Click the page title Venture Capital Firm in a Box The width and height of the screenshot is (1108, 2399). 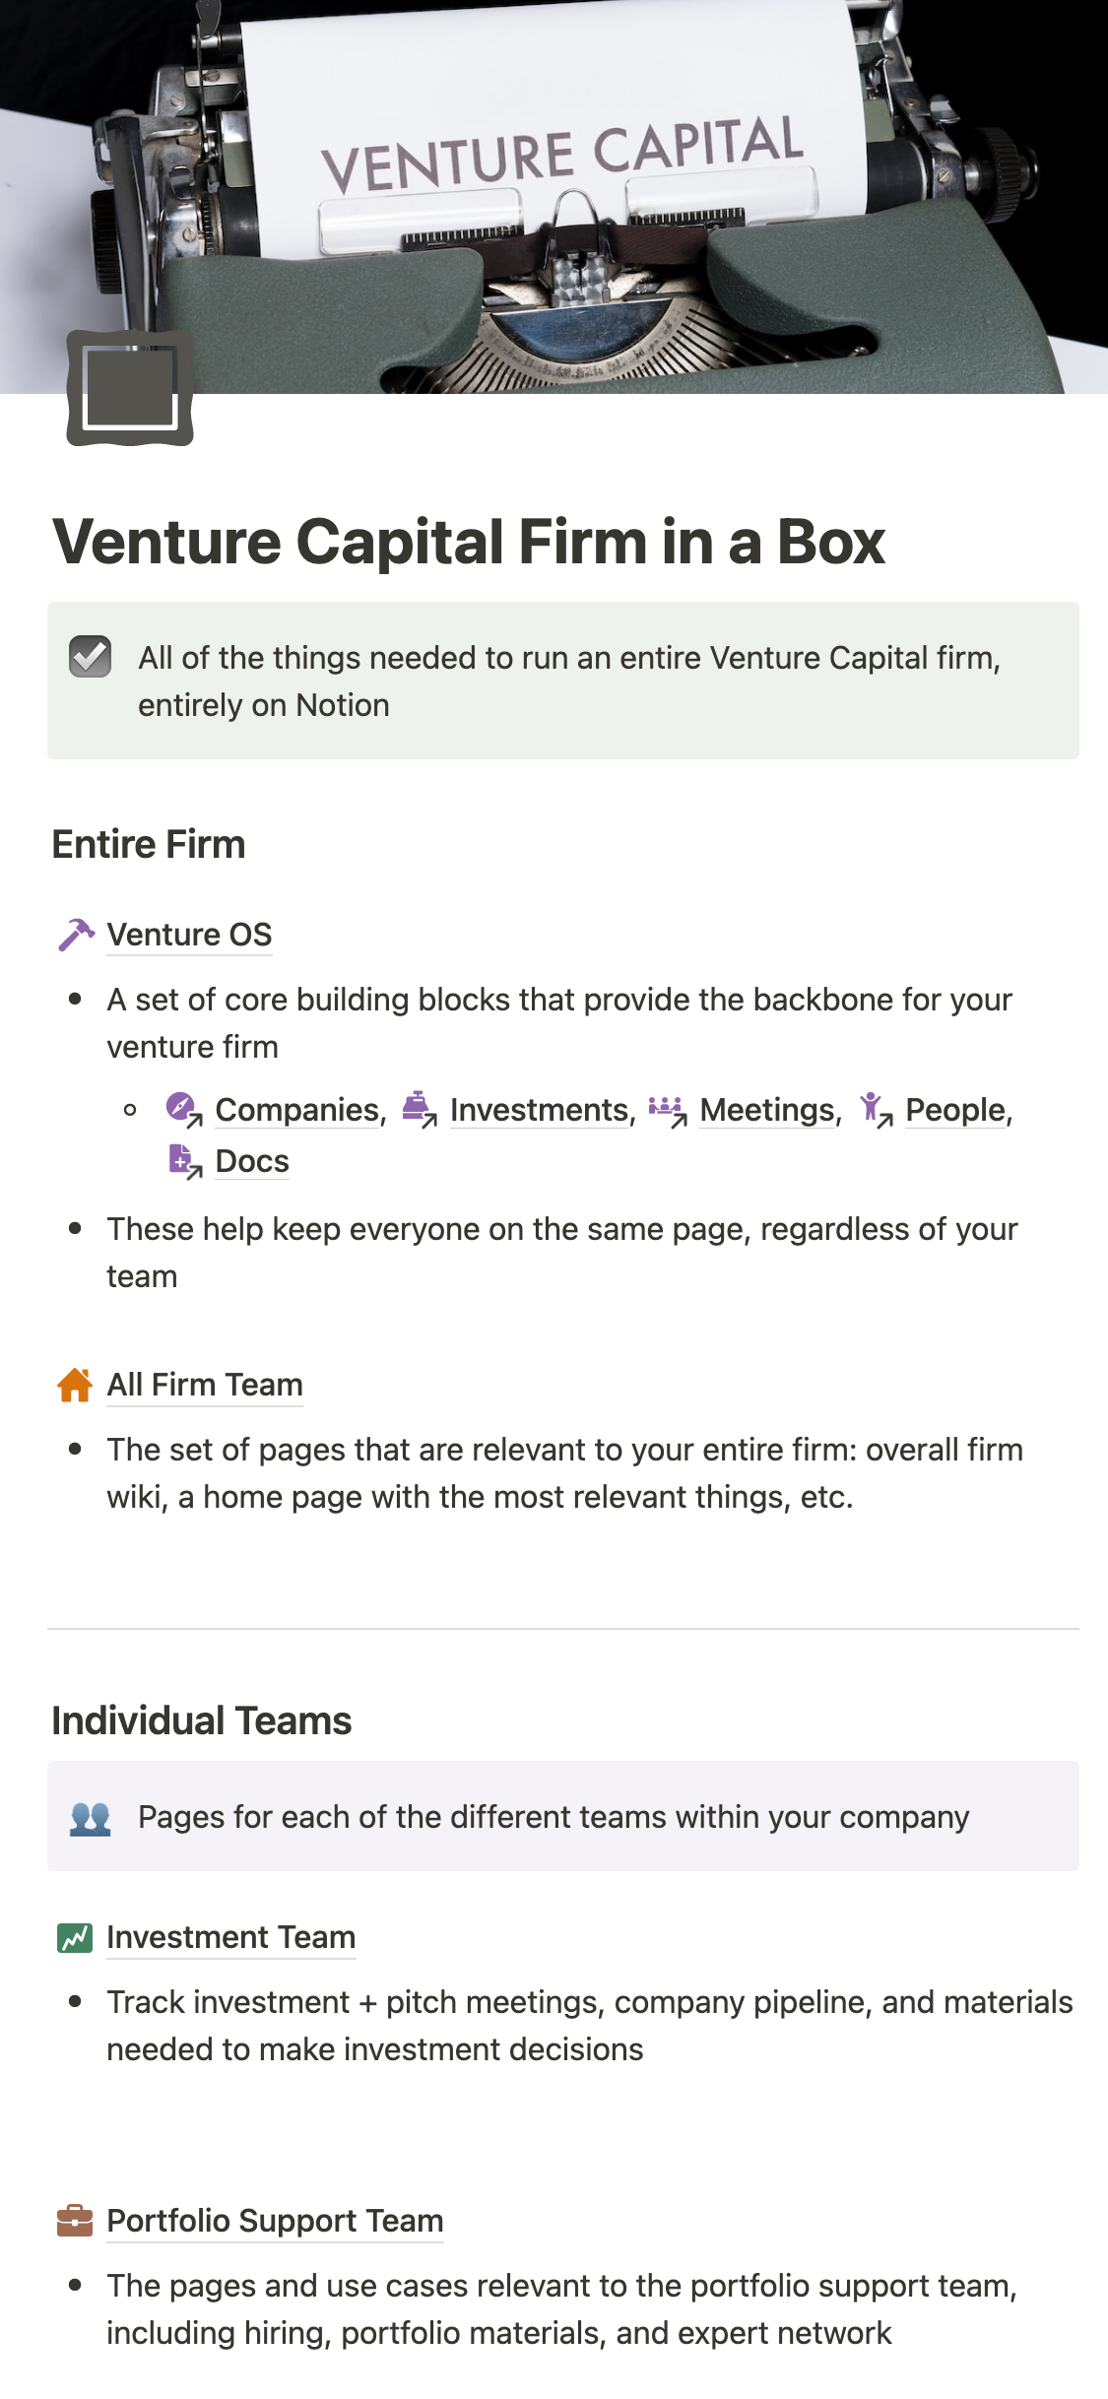click(x=469, y=542)
